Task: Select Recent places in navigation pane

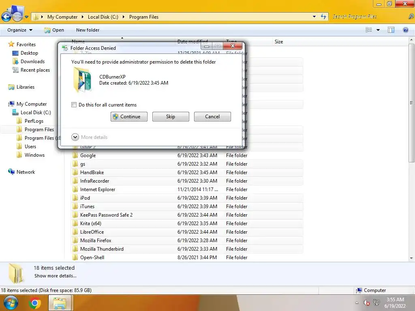Action: pos(35,70)
